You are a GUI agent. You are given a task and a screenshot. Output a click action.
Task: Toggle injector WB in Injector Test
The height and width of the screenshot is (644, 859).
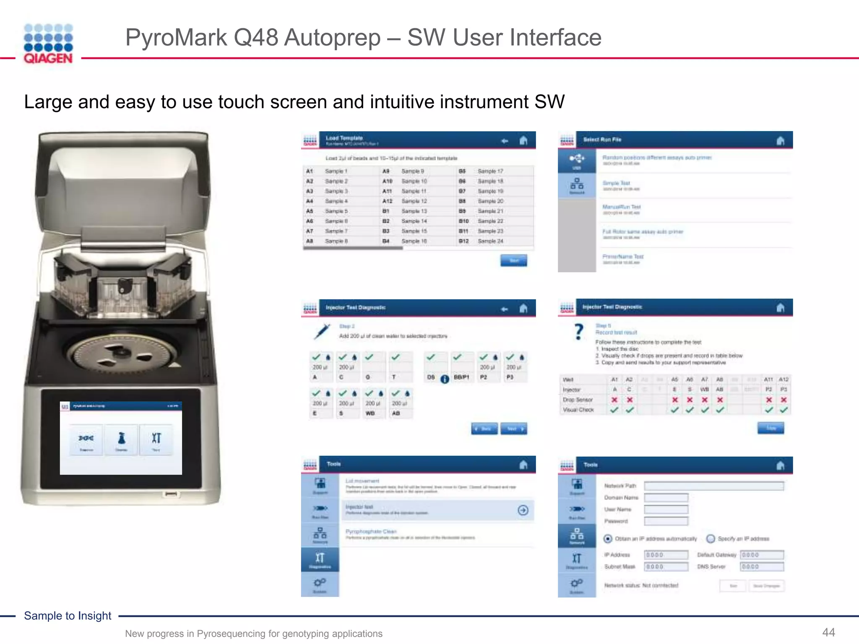click(x=374, y=403)
